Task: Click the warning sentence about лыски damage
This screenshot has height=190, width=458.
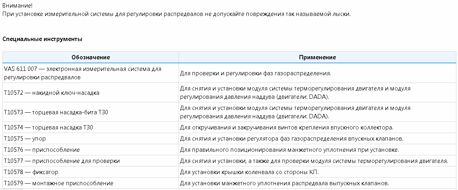Action: pos(176,14)
